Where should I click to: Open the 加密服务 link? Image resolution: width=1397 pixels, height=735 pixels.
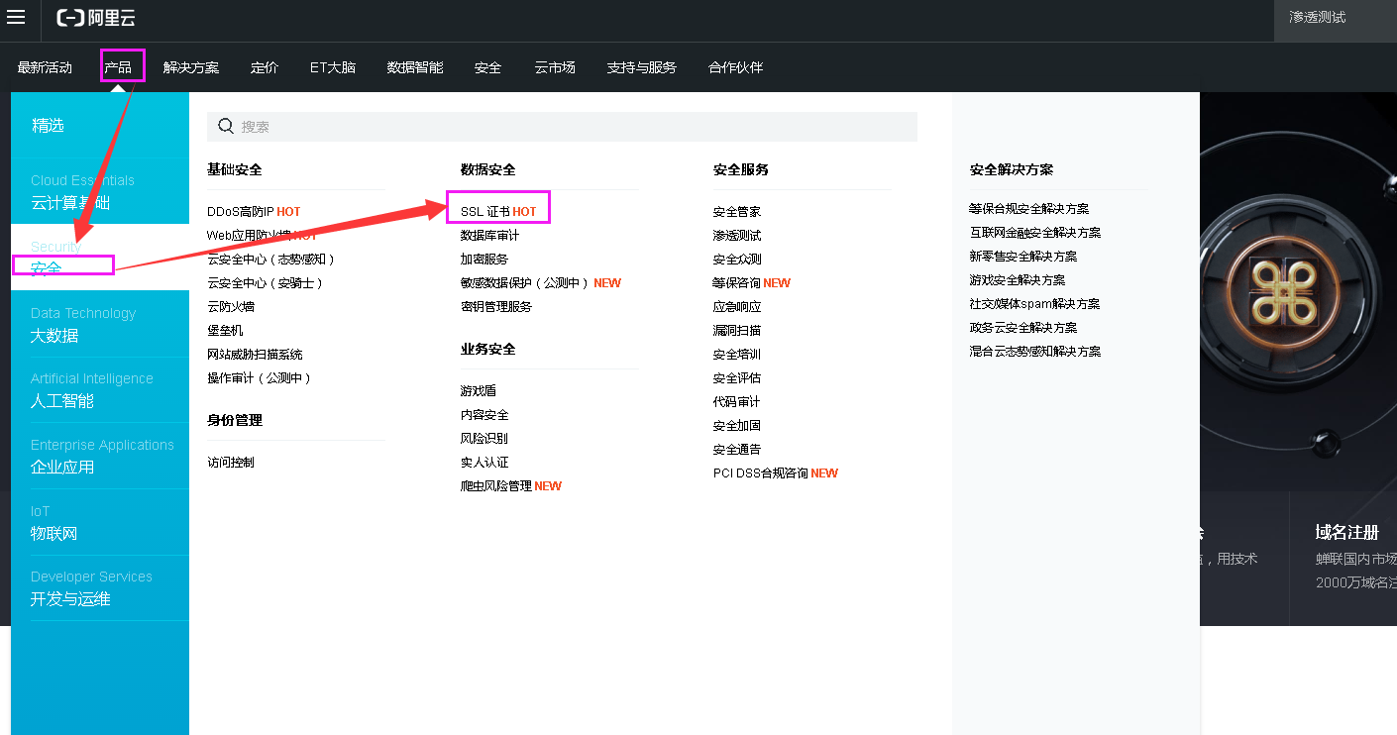pos(484,260)
